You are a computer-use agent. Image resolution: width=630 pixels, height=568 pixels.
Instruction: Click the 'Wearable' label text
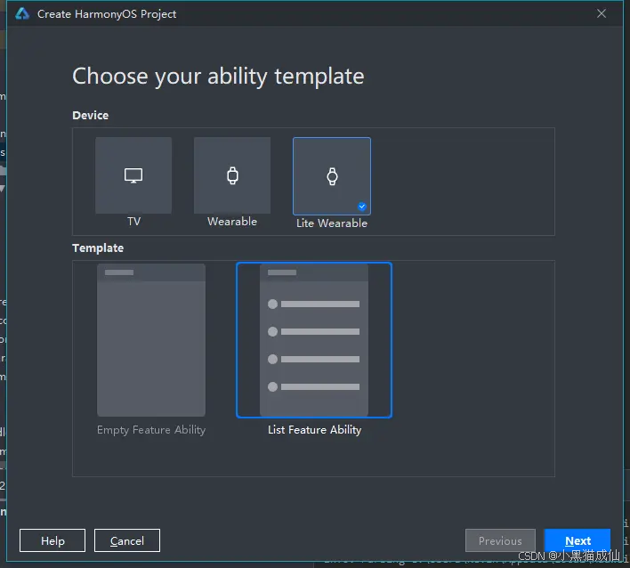232,222
